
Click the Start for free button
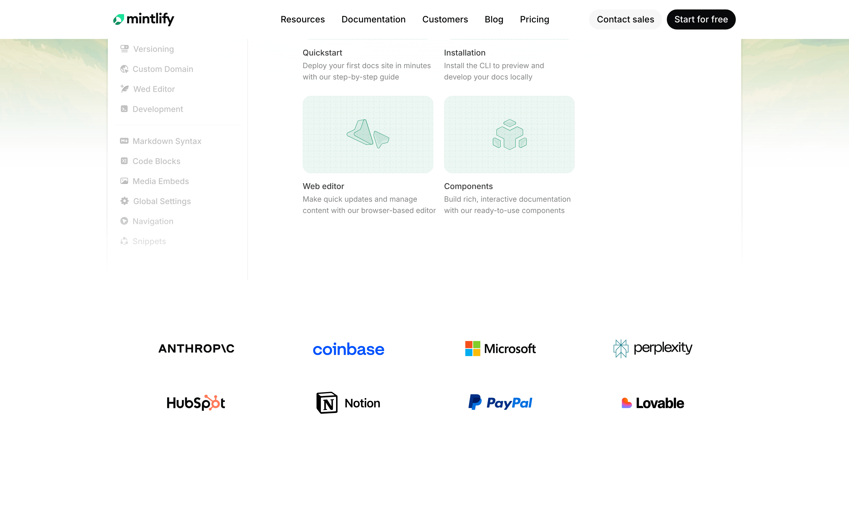point(701,19)
